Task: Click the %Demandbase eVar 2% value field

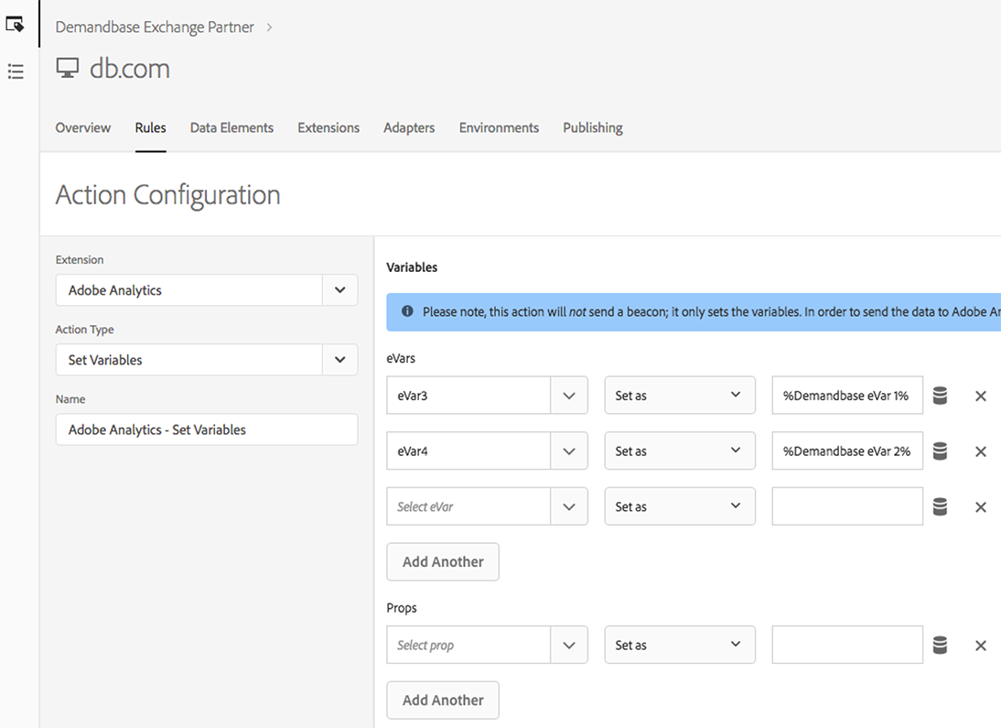Action: point(847,451)
